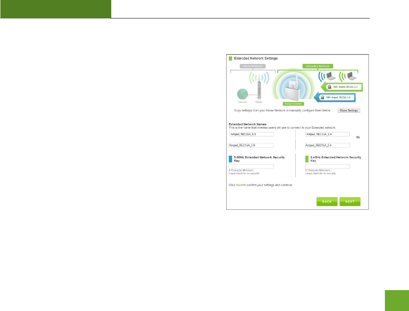
Task: Click the green 2.4GHz color marker
Action: click(307, 159)
